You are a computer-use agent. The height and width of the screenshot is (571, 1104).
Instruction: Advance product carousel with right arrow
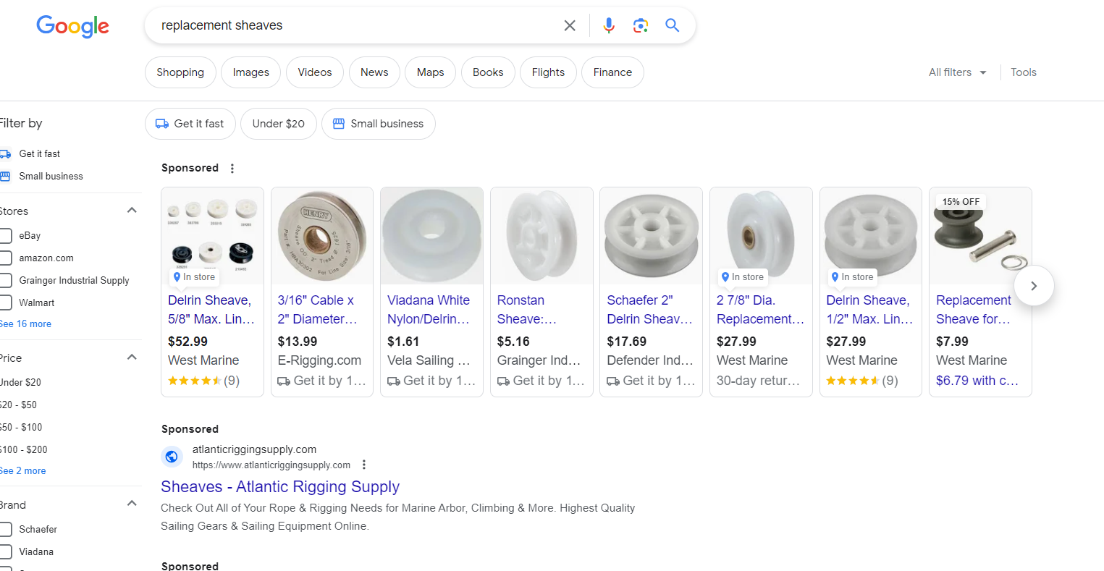tap(1034, 286)
